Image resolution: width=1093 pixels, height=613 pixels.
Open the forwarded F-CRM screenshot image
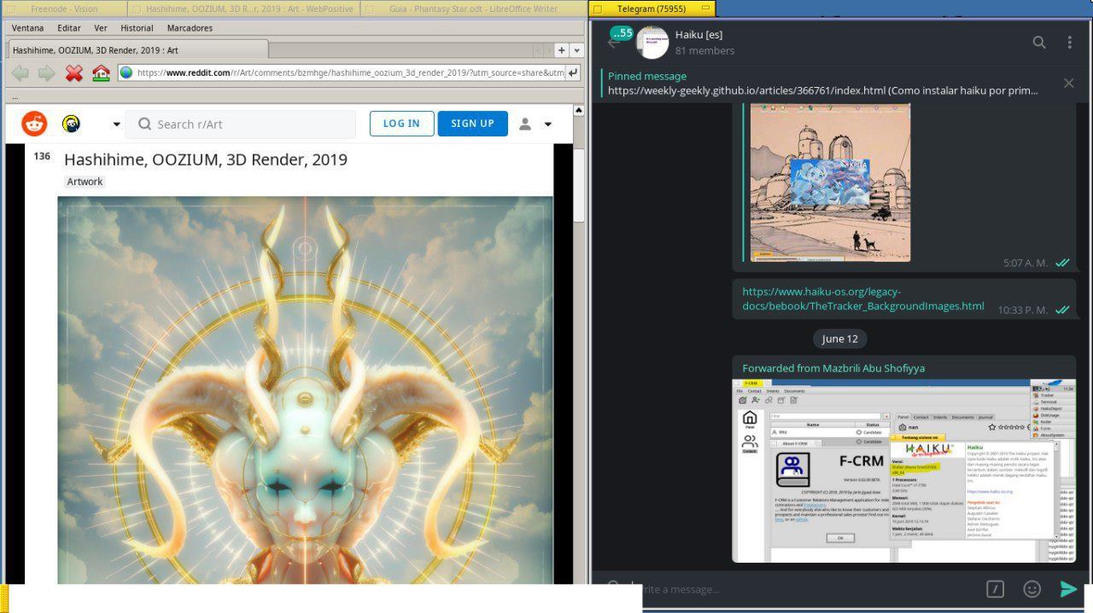pyautogui.click(x=903, y=471)
